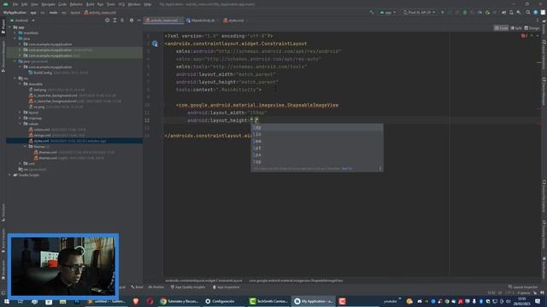Open Project panel settings gear
This screenshot has height=307, width=547.
click(132, 20)
